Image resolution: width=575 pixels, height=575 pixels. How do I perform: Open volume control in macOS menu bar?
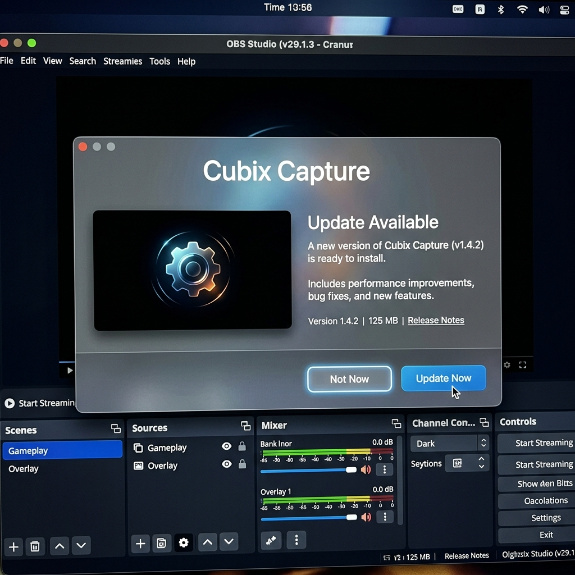click(x=544, y=10)
